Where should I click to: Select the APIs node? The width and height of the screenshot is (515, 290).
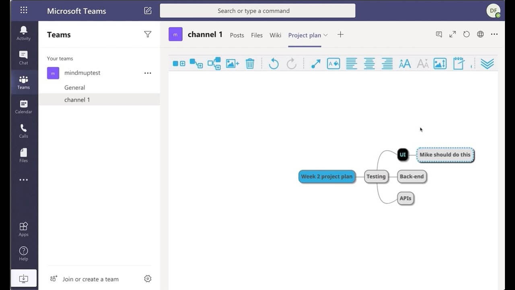[x=406, y=198]
